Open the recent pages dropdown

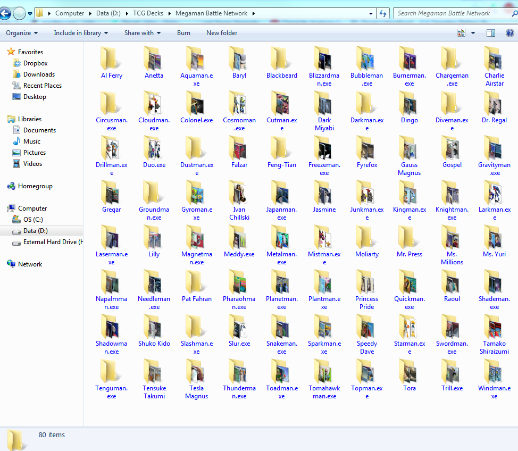[30, 13]
